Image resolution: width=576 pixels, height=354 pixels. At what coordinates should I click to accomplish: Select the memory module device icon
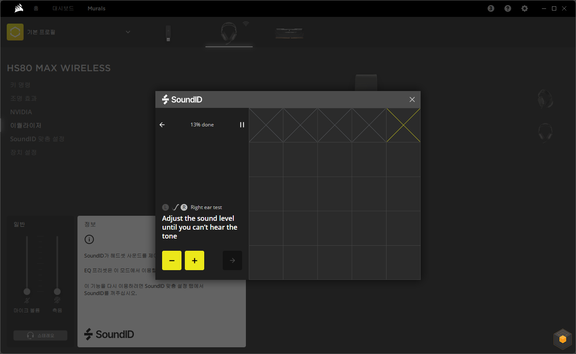coord(289,33)
